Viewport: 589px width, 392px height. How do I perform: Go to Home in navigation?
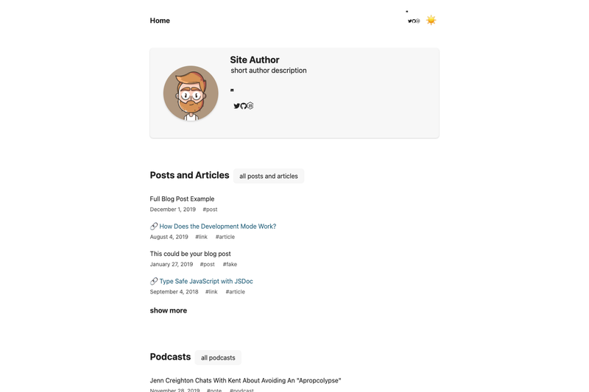tap(160, 21)
